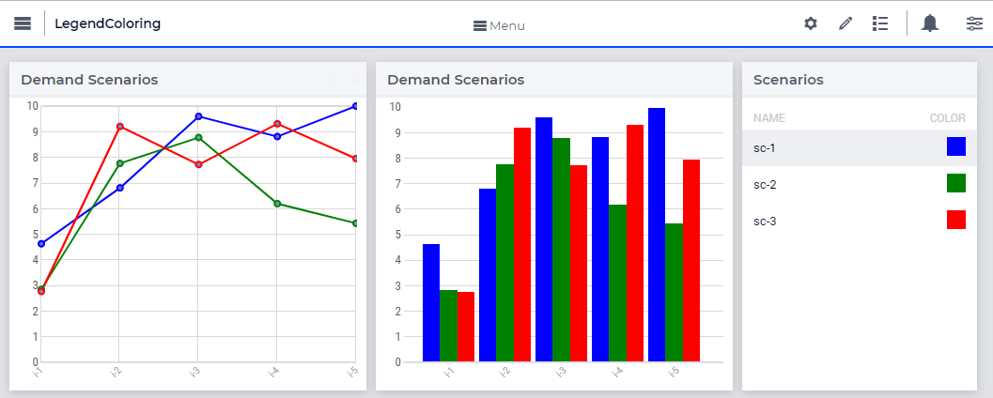Click the NAME column header

[x=769, y=118]
